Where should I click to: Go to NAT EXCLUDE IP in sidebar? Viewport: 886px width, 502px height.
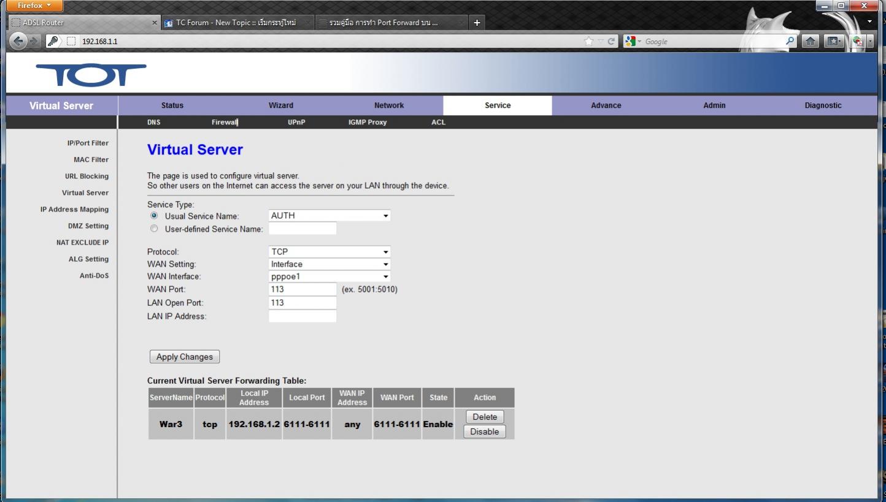82,242
